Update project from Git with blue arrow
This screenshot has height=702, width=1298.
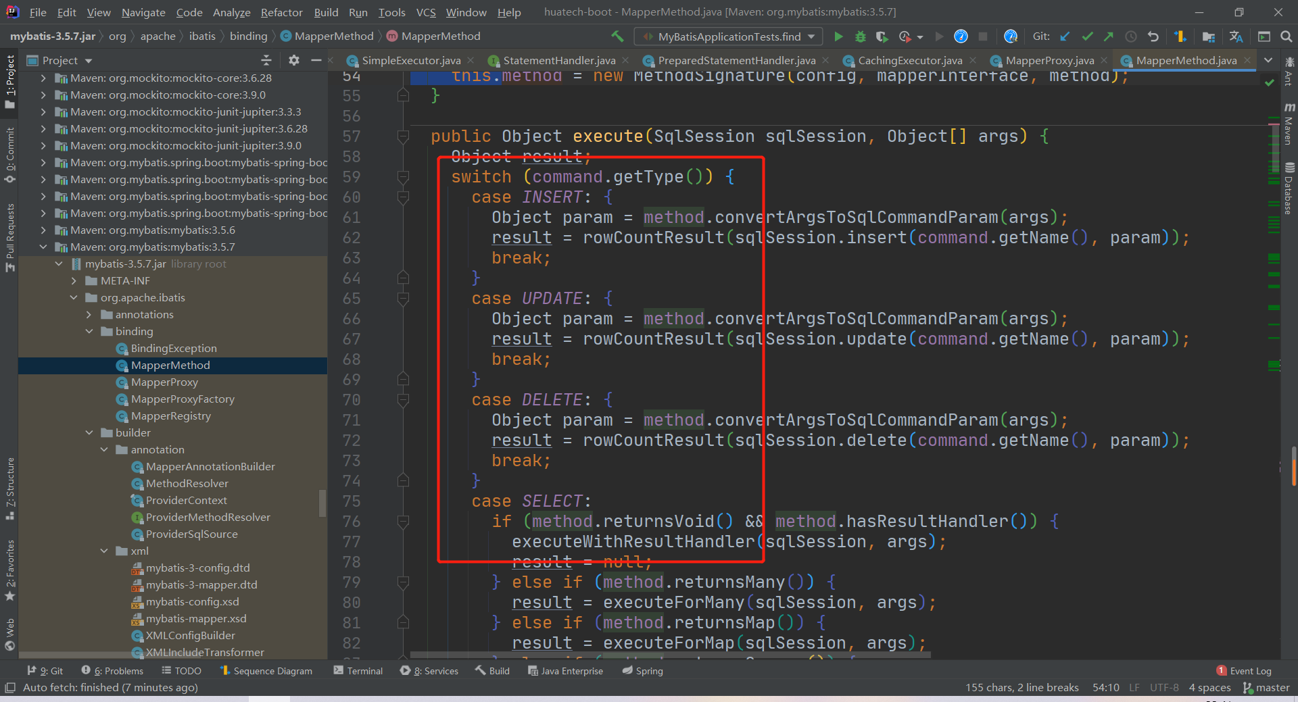pyautogui.click(x=1065, y=36)
